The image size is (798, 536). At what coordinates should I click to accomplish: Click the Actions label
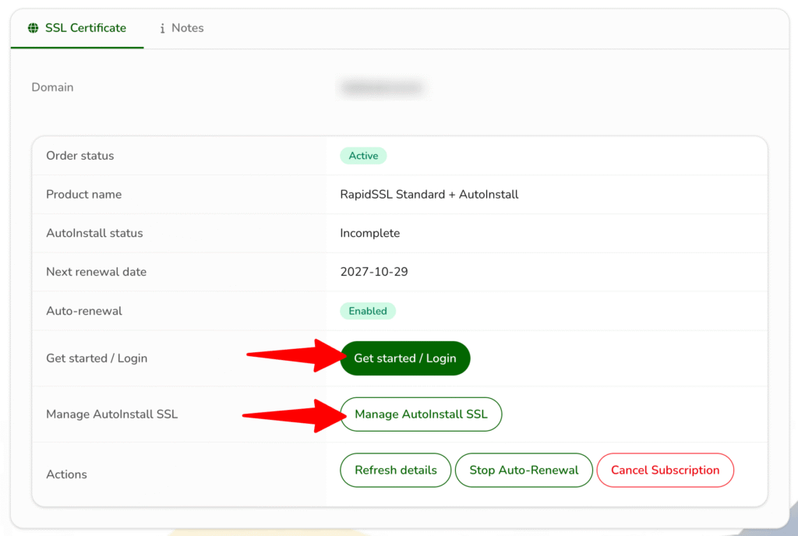pyautogui.click(x=67, y=474)
